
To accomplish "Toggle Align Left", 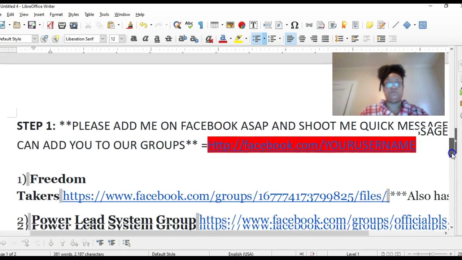I will point(290,39).
